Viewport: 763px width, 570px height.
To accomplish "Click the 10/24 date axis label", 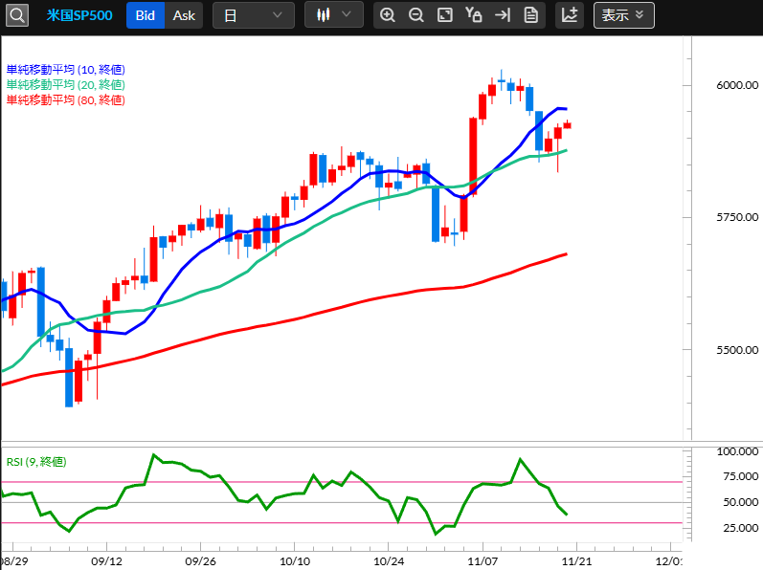I will coord(389,561).
